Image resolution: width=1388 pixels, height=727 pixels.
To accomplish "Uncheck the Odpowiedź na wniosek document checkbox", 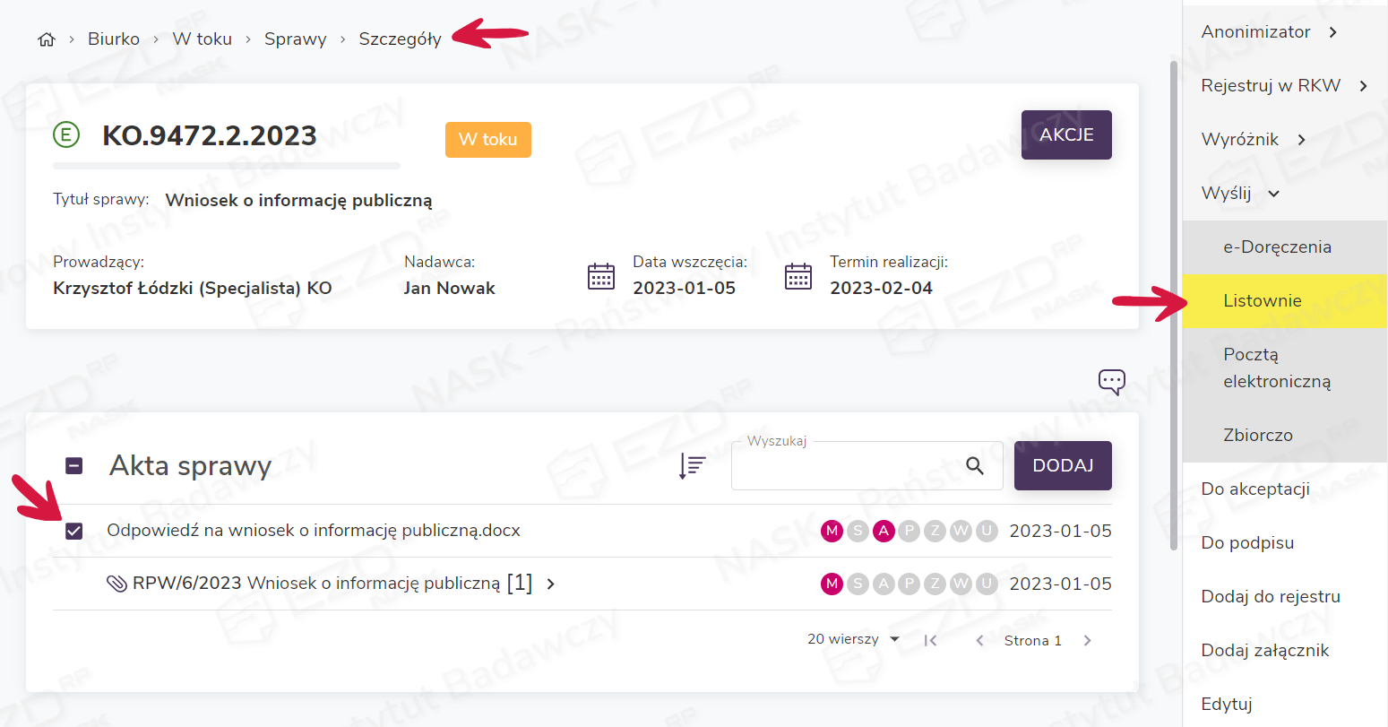I will coord(74,532).
